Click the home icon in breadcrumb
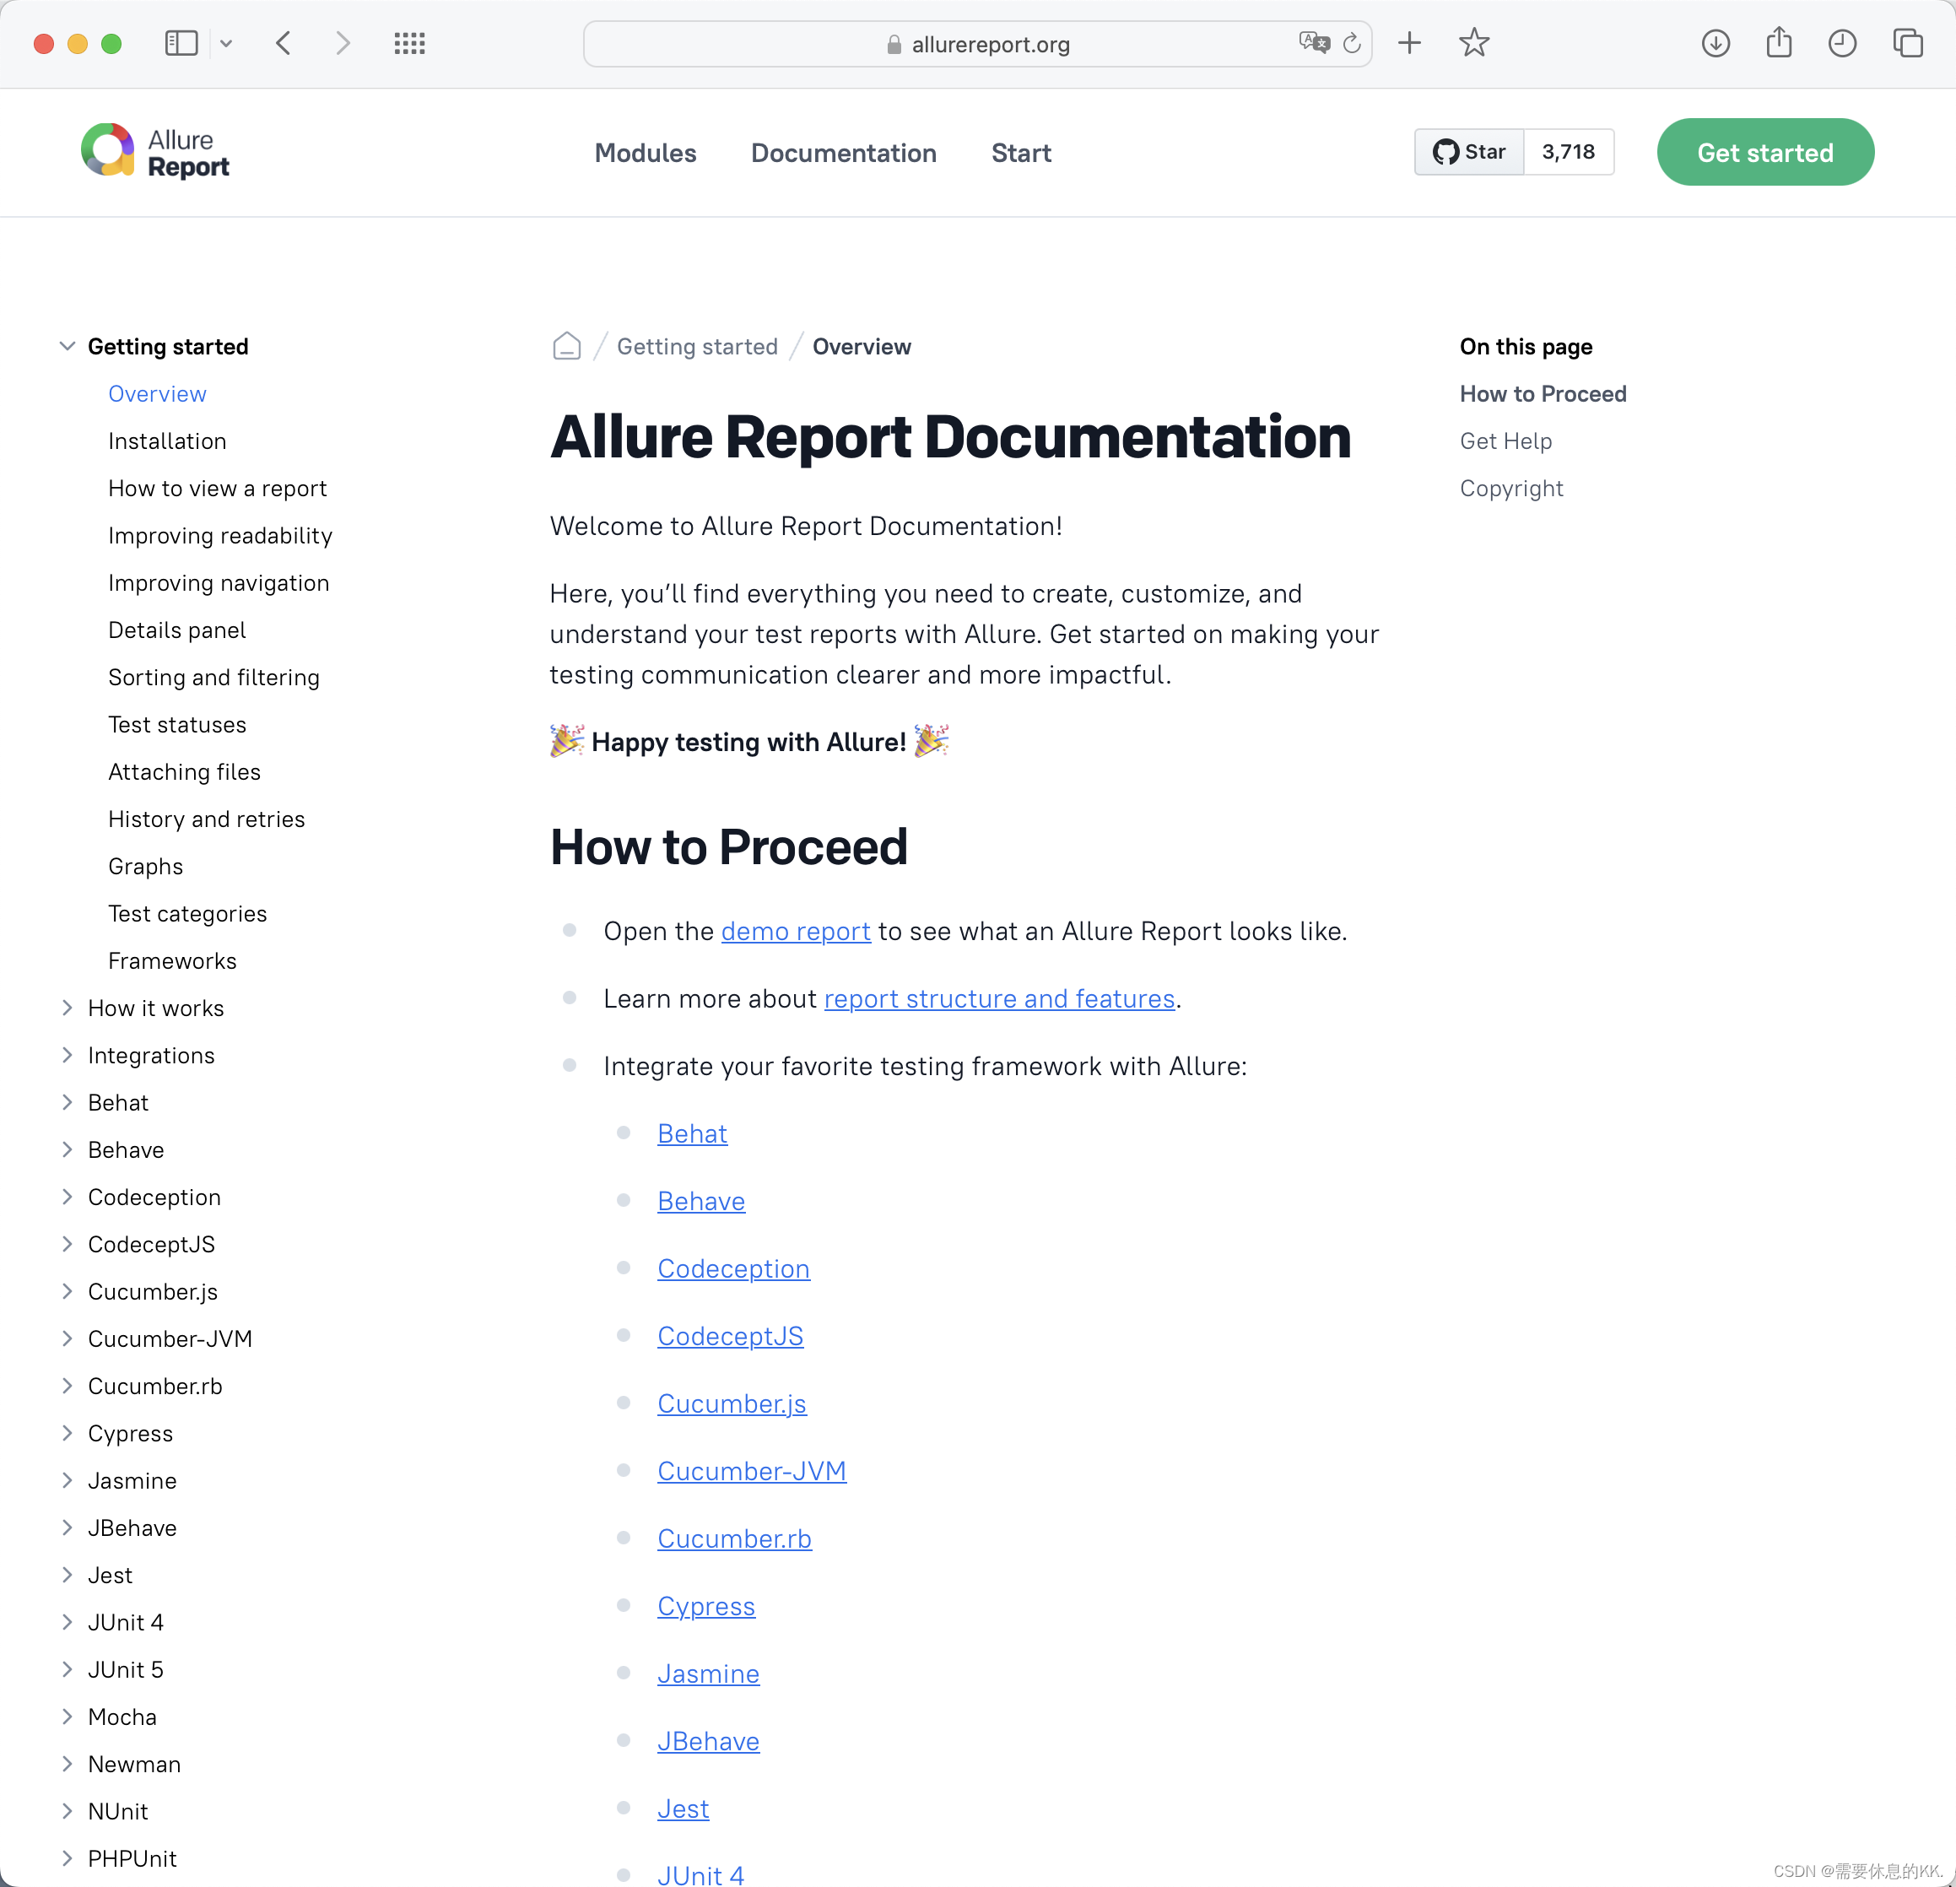Screen dimensions: 1956x1887 pyautogui.click(x=566, y=346)
